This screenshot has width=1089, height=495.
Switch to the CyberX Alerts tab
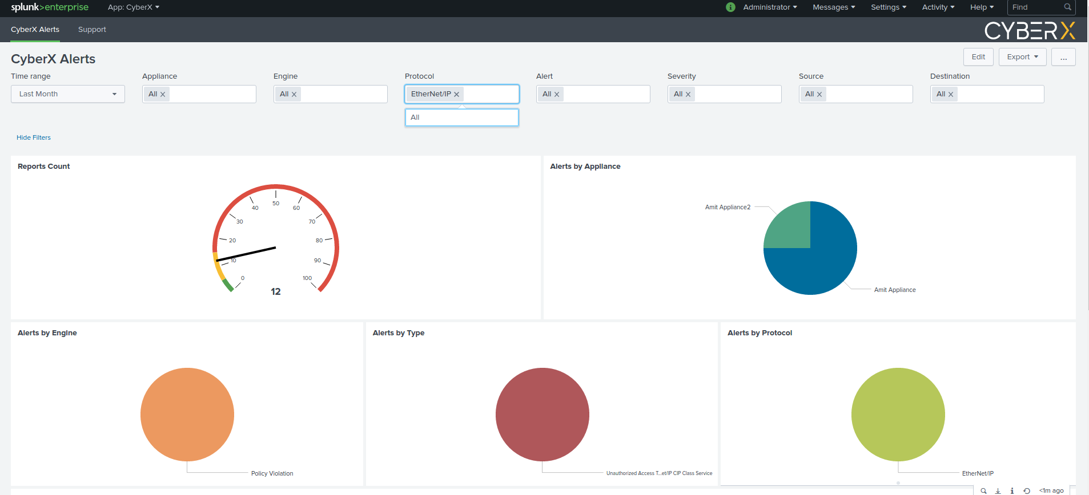point(35,30)
